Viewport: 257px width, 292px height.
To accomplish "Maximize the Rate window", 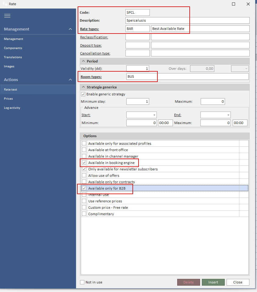I will (x=234, y=4).
